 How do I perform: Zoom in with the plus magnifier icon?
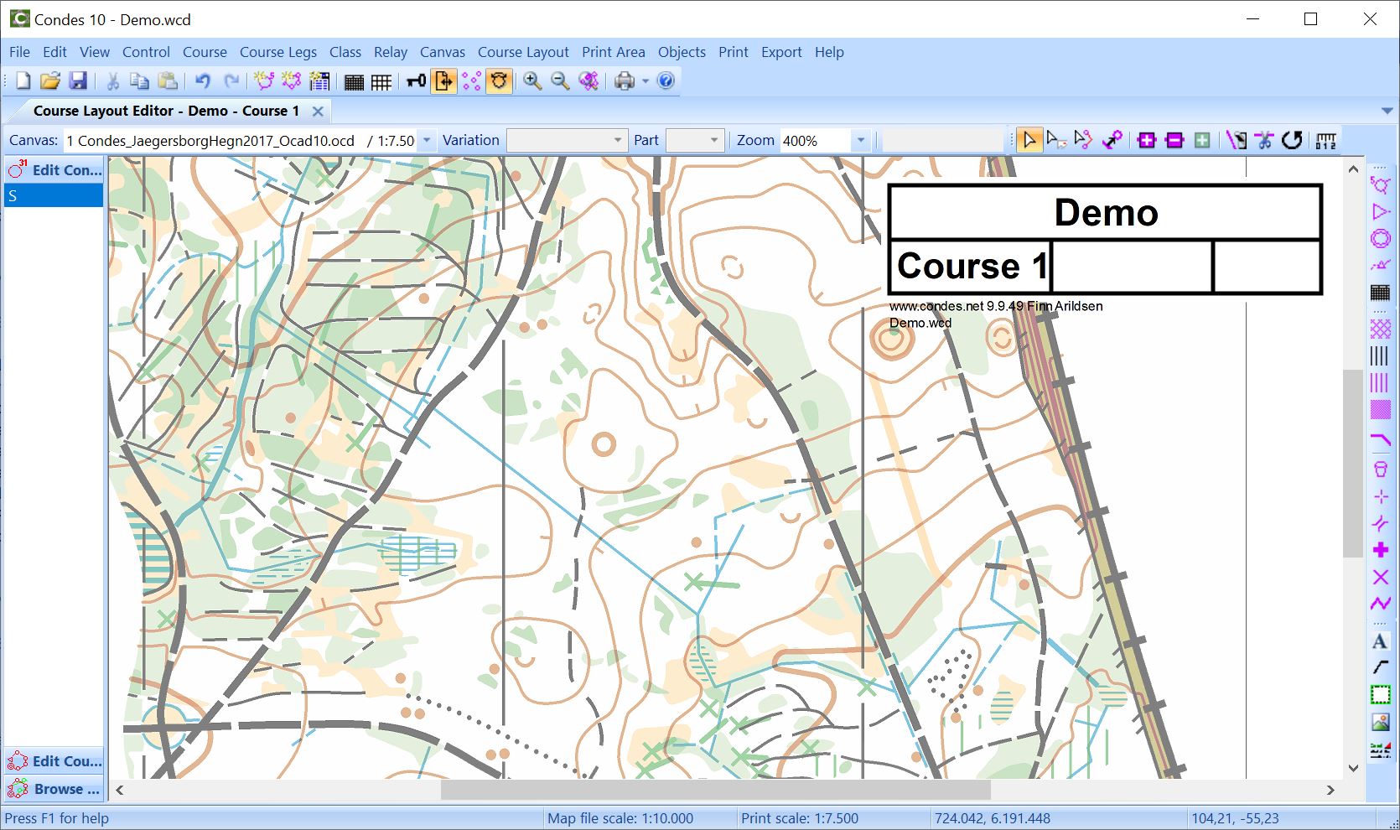point(532,80)
